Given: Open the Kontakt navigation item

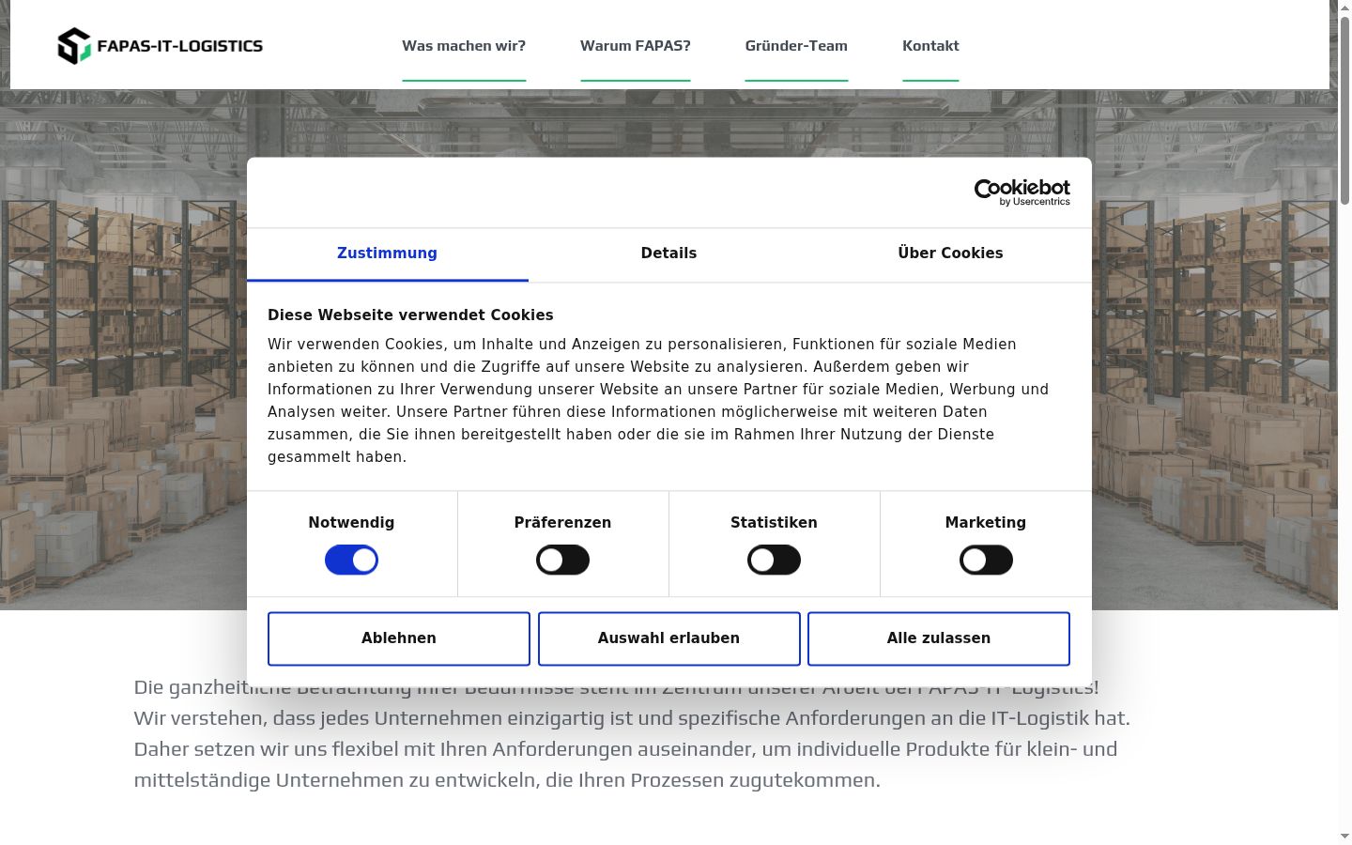Looking at the screenshot, I should coord(930,46).
